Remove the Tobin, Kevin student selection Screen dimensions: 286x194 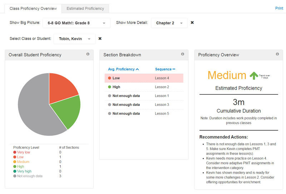point(100,39)
